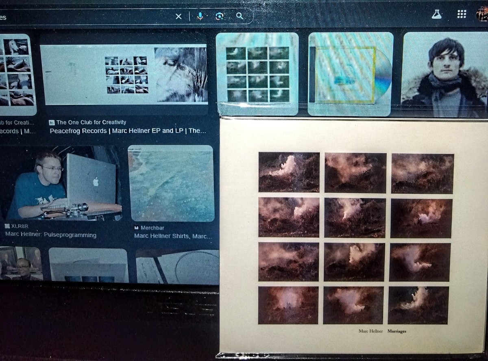Click The One Club for Creativity source
The height and width of the screenshot is (361, 488).
coord(91,122)
